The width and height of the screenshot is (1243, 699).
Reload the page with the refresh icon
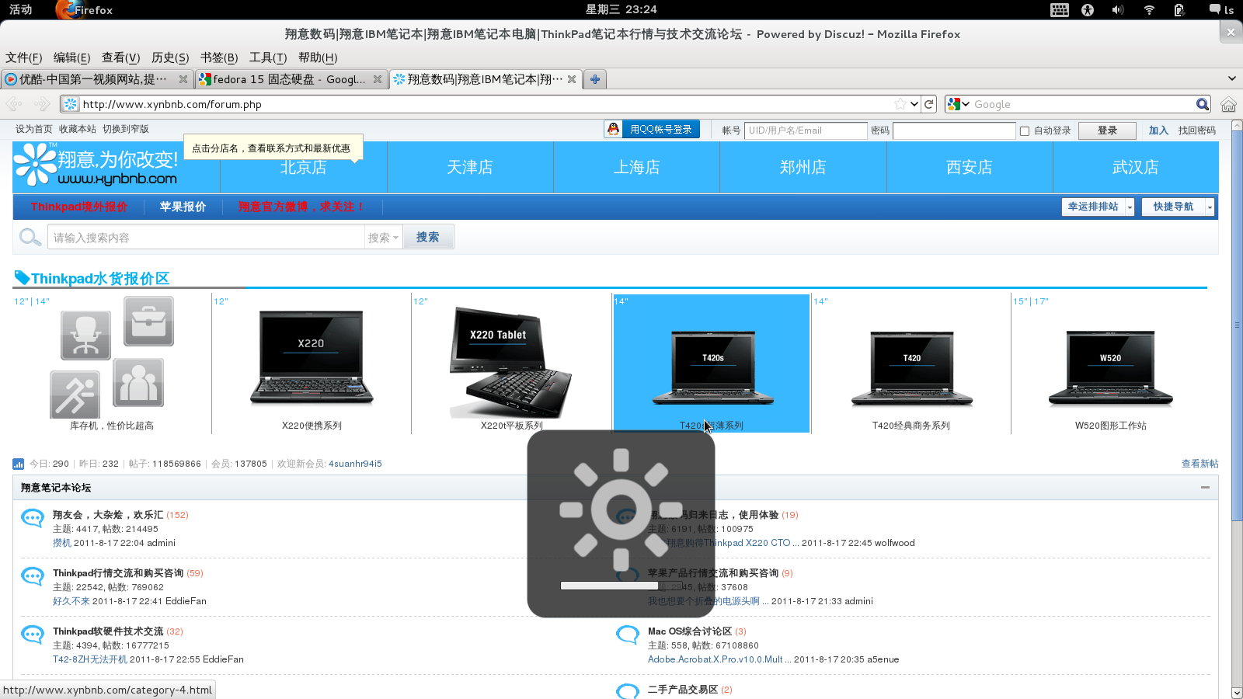929,104
